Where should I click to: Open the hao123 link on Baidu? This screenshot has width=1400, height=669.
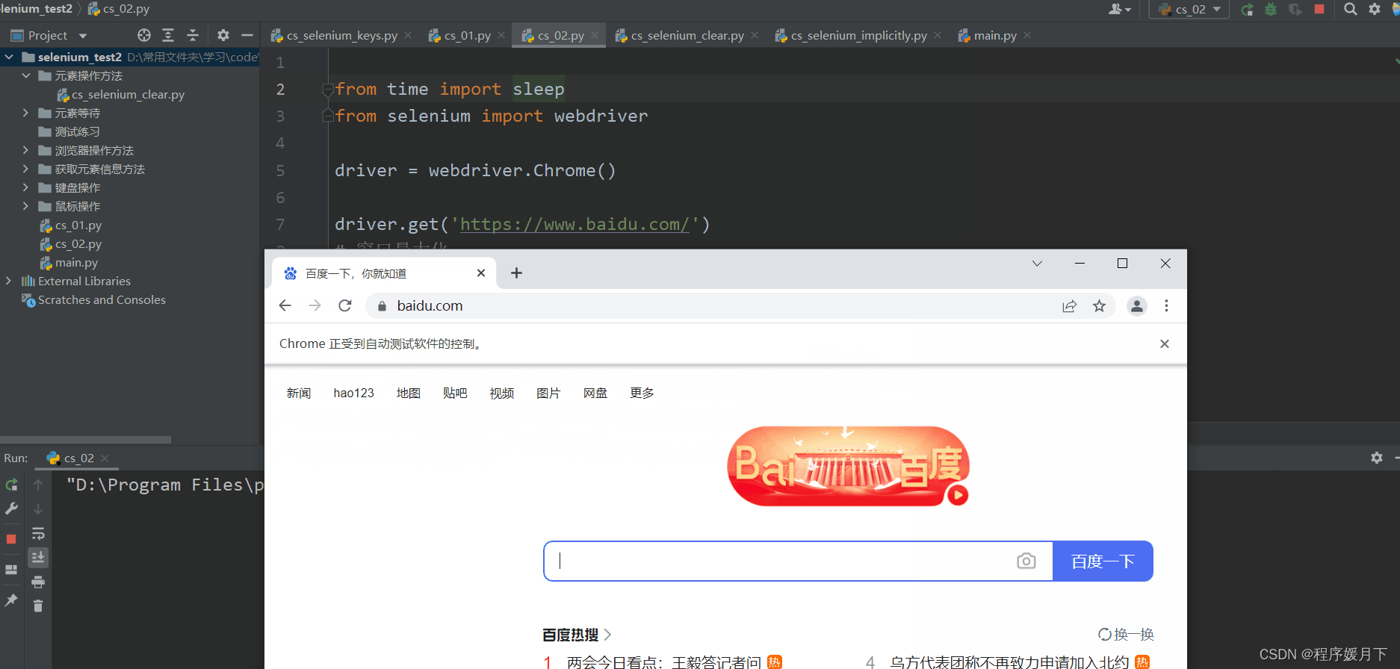click(353, 393)
